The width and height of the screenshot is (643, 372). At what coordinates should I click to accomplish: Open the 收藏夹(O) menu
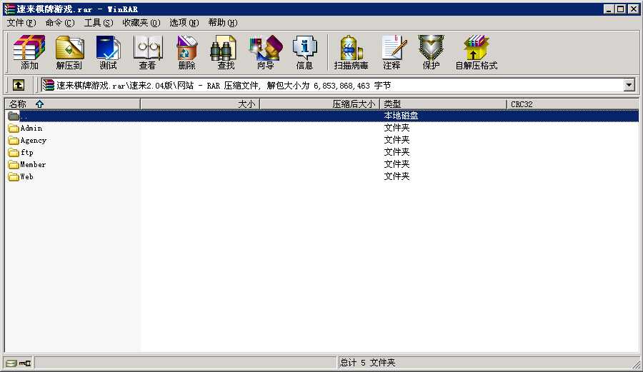click(x=141, y=23)
